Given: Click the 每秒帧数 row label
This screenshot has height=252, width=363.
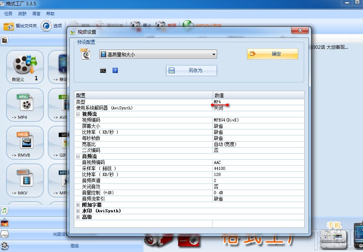Looking at the screenshot, I should point(91,138).
